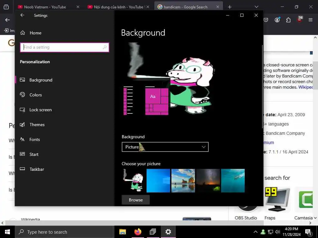Focus the Find a setting search box
The height and width of the screenshot is (238, 318).
coord(65,47)
